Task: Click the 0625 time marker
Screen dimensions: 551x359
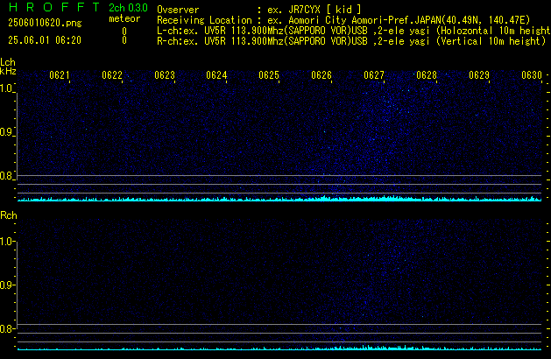Action: (x=269, y=75)
